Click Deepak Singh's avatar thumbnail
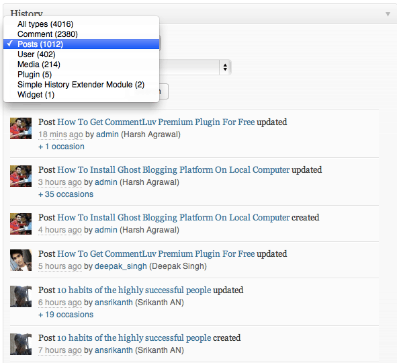The width and height of the screenshot is (397, 363). pos(21,260)
